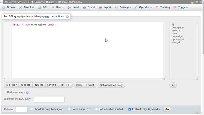Screen dimensions: 204x115
Task: Click the DELETE template button
Action: [x=66, y=85]
